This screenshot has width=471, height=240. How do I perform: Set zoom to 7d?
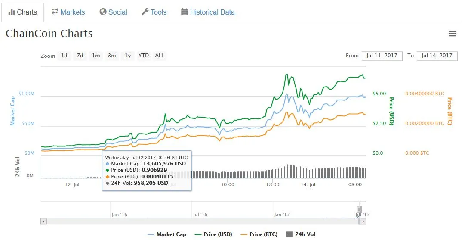point(80,56)
